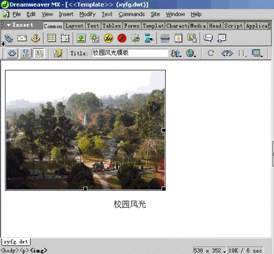Insert a Table icon
Screen dimensions: 274x254
51,38
